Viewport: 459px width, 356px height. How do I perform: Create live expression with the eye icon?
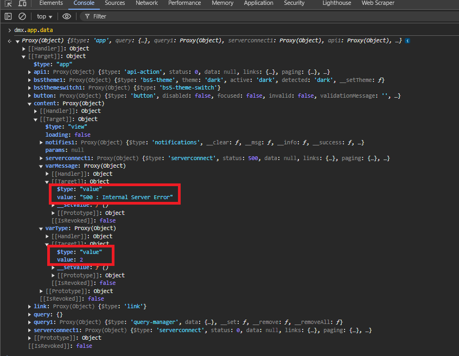point(67,16)
